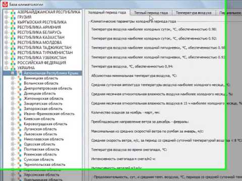Click label Температура воздуха, обеспеченностью 0,94

[132, 66]
